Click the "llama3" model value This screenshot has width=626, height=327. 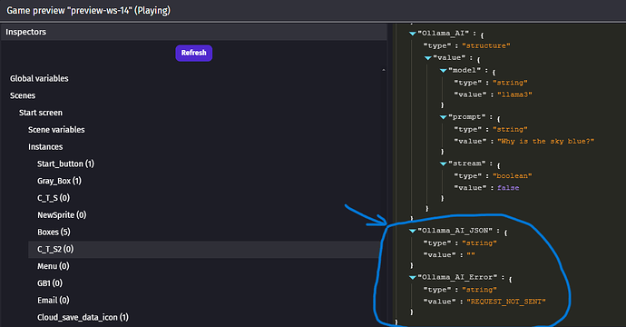click(x=514, y=94)
